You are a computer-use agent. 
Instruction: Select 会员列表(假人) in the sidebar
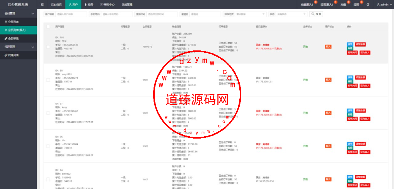click(x=18, y=30)
